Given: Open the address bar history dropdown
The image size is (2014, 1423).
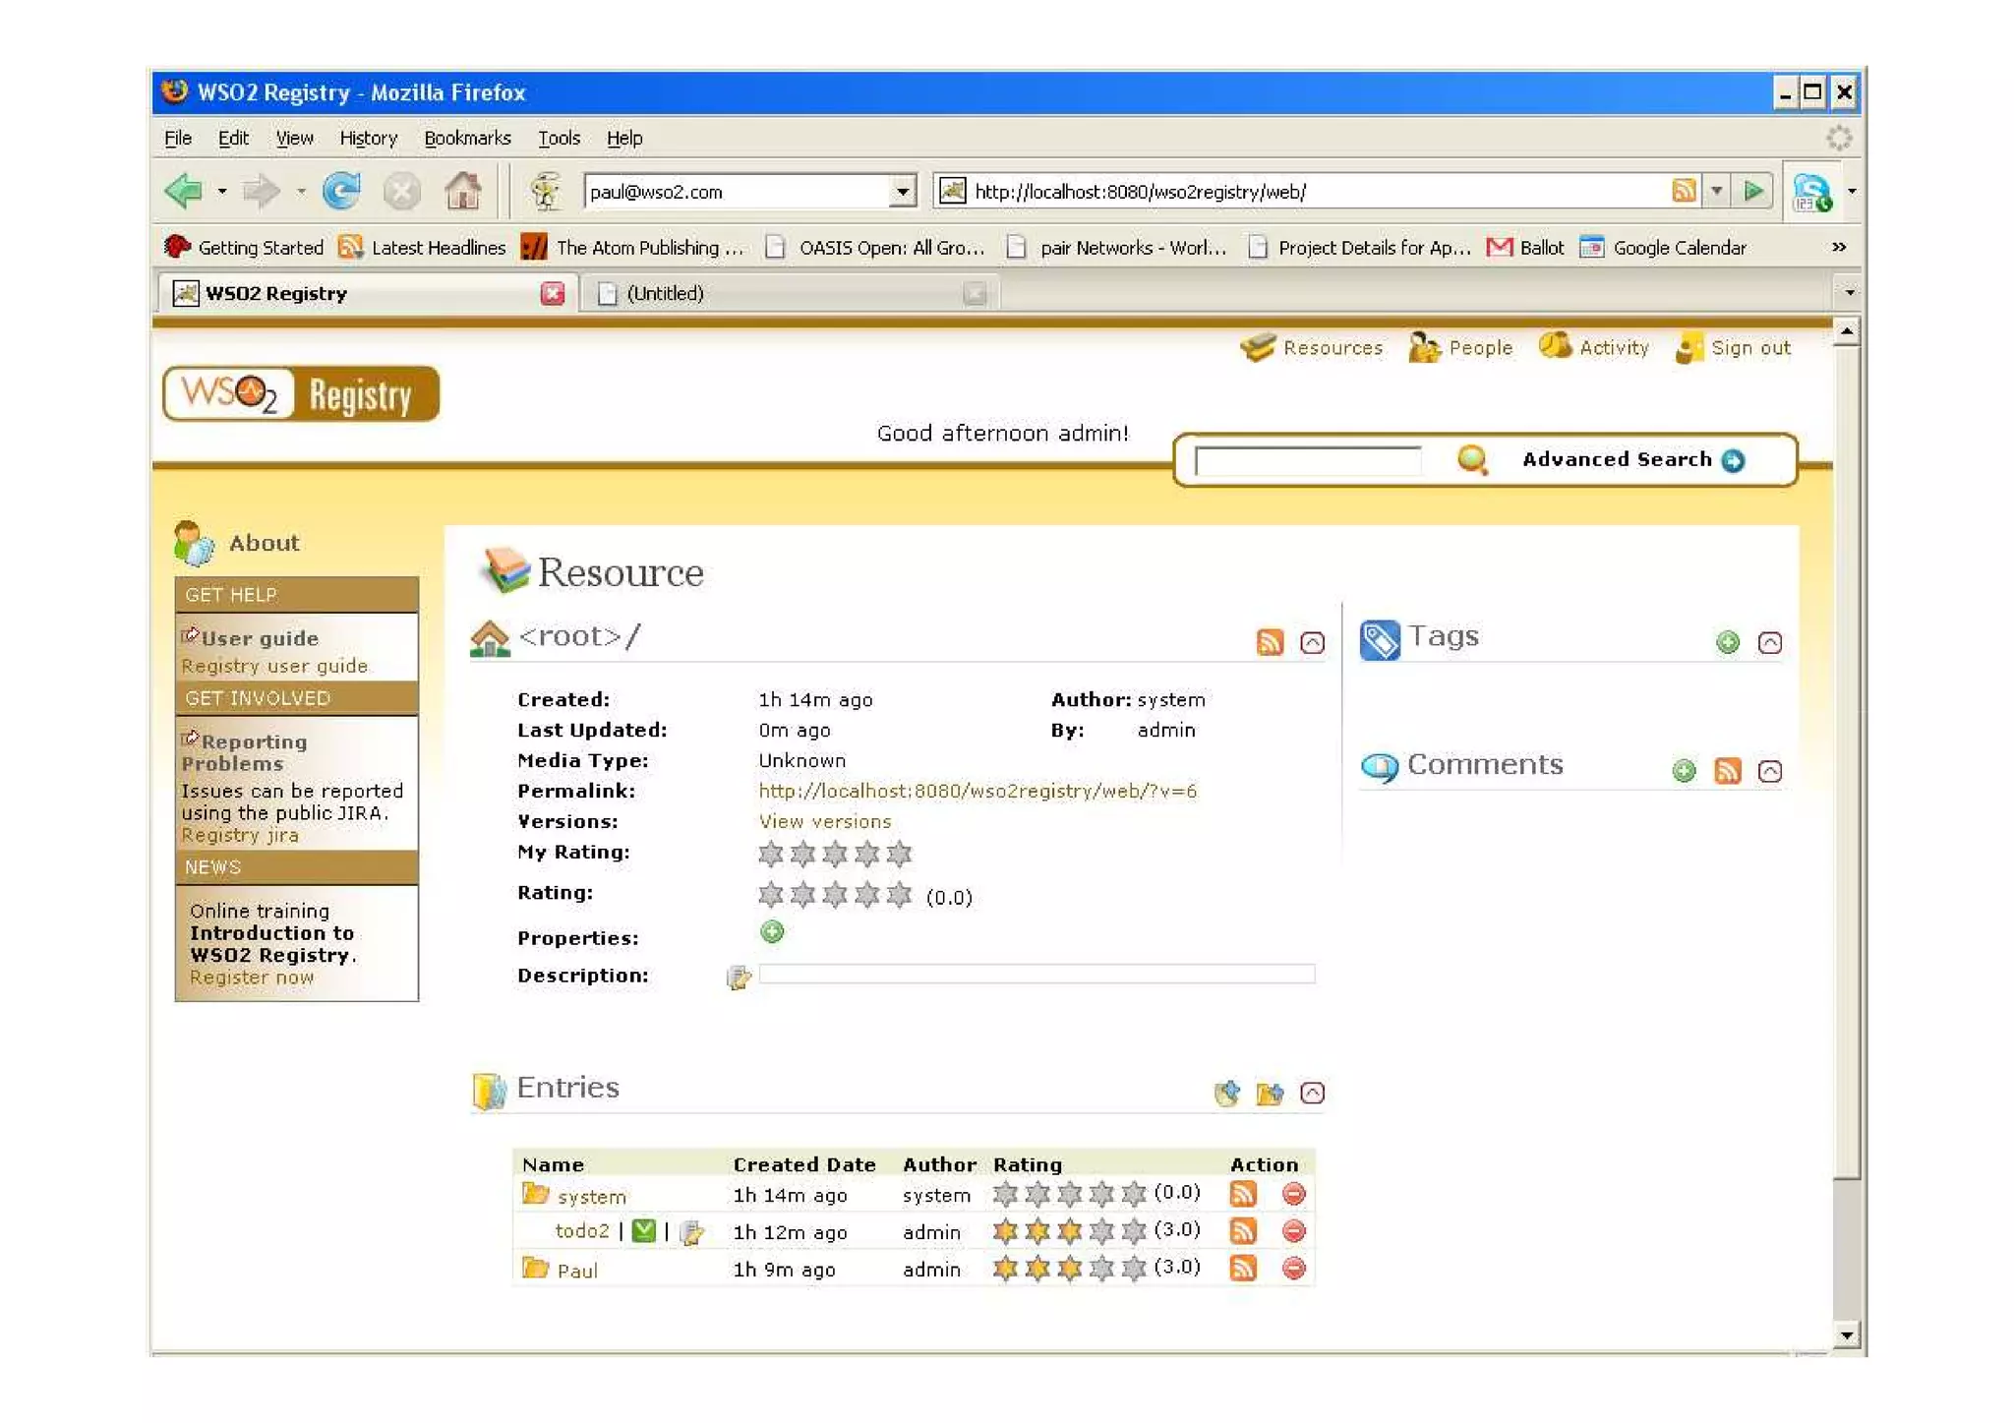Looking at the screenshot, I should (x=1716, y=191).
